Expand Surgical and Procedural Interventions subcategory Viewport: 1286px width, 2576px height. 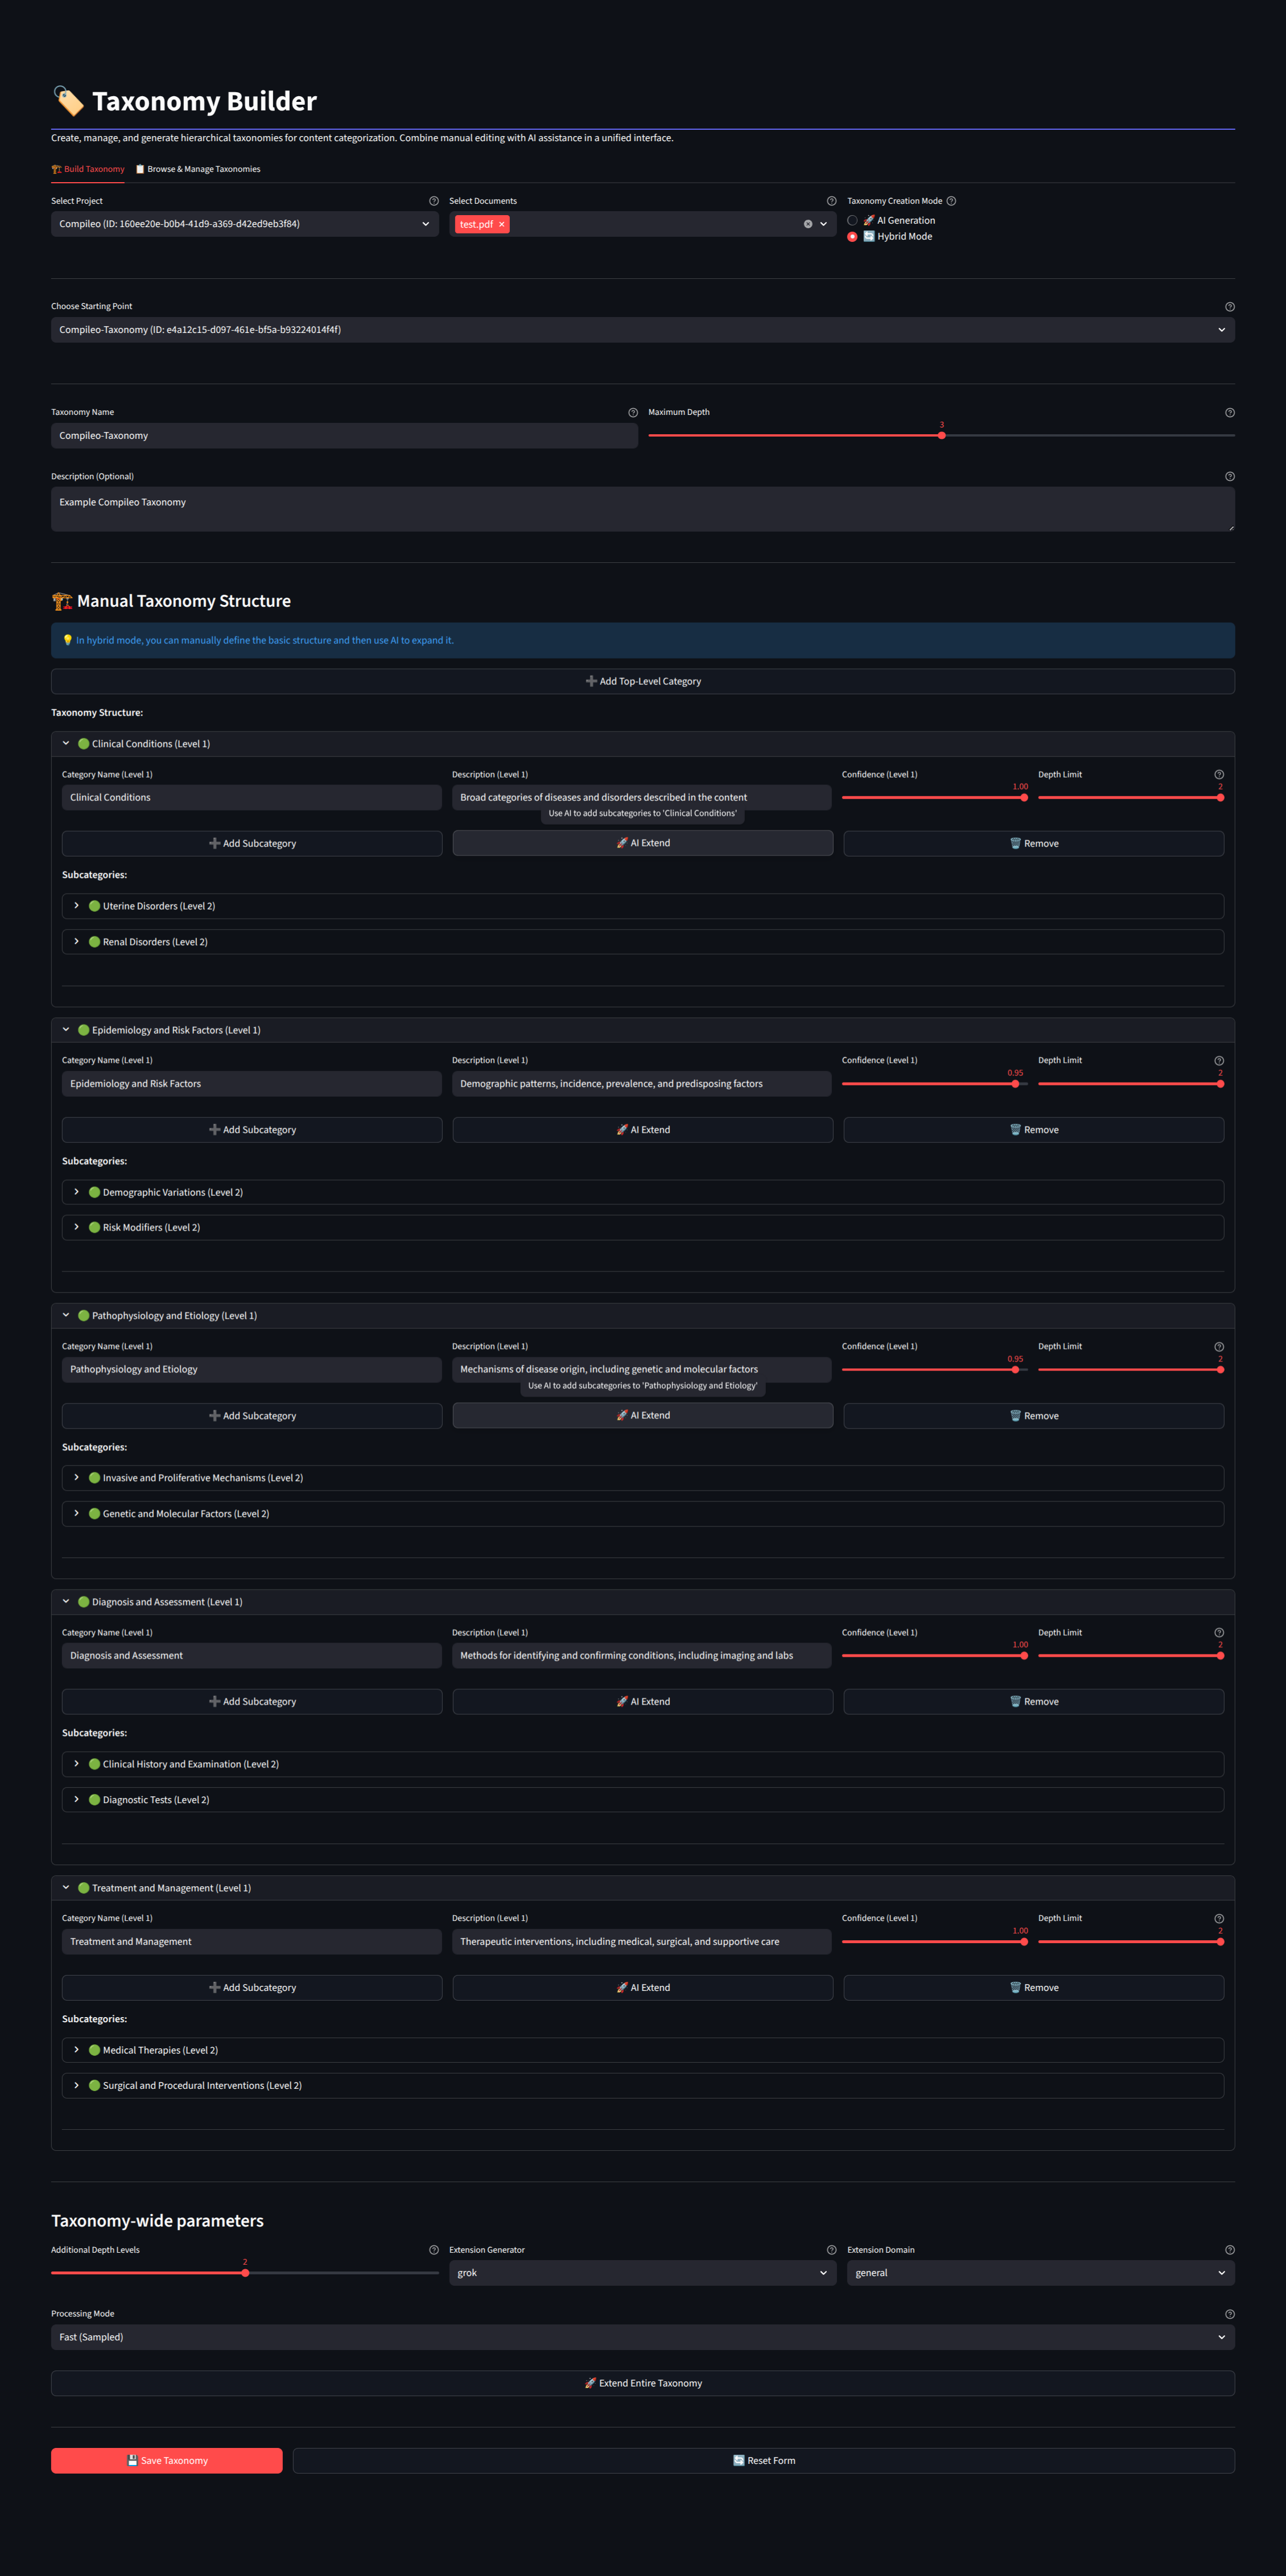[x=642, y=2086]
